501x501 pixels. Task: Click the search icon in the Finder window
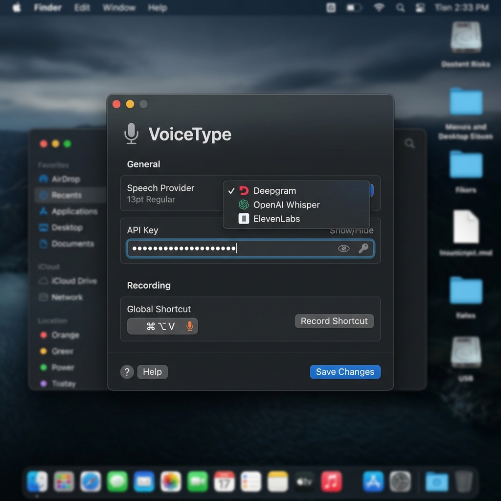pyautogui.click(x=410, y=143)
